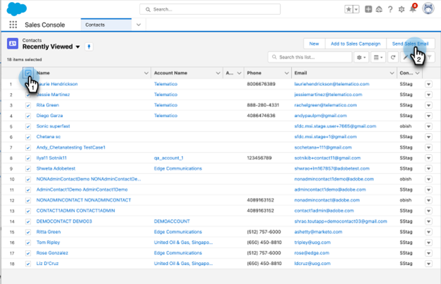The image size is (441, 284).
Task: Open Telematico account for Jessie Martinez
Action: tap(165, 94)
